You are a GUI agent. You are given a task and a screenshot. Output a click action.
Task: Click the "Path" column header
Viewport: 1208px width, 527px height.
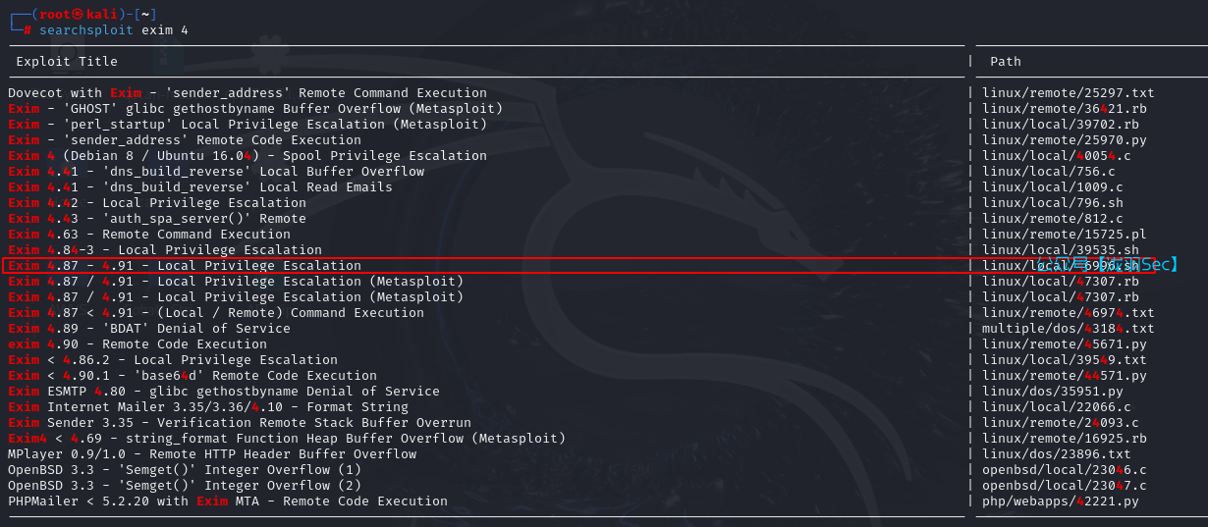click(x=1005, y=61)
